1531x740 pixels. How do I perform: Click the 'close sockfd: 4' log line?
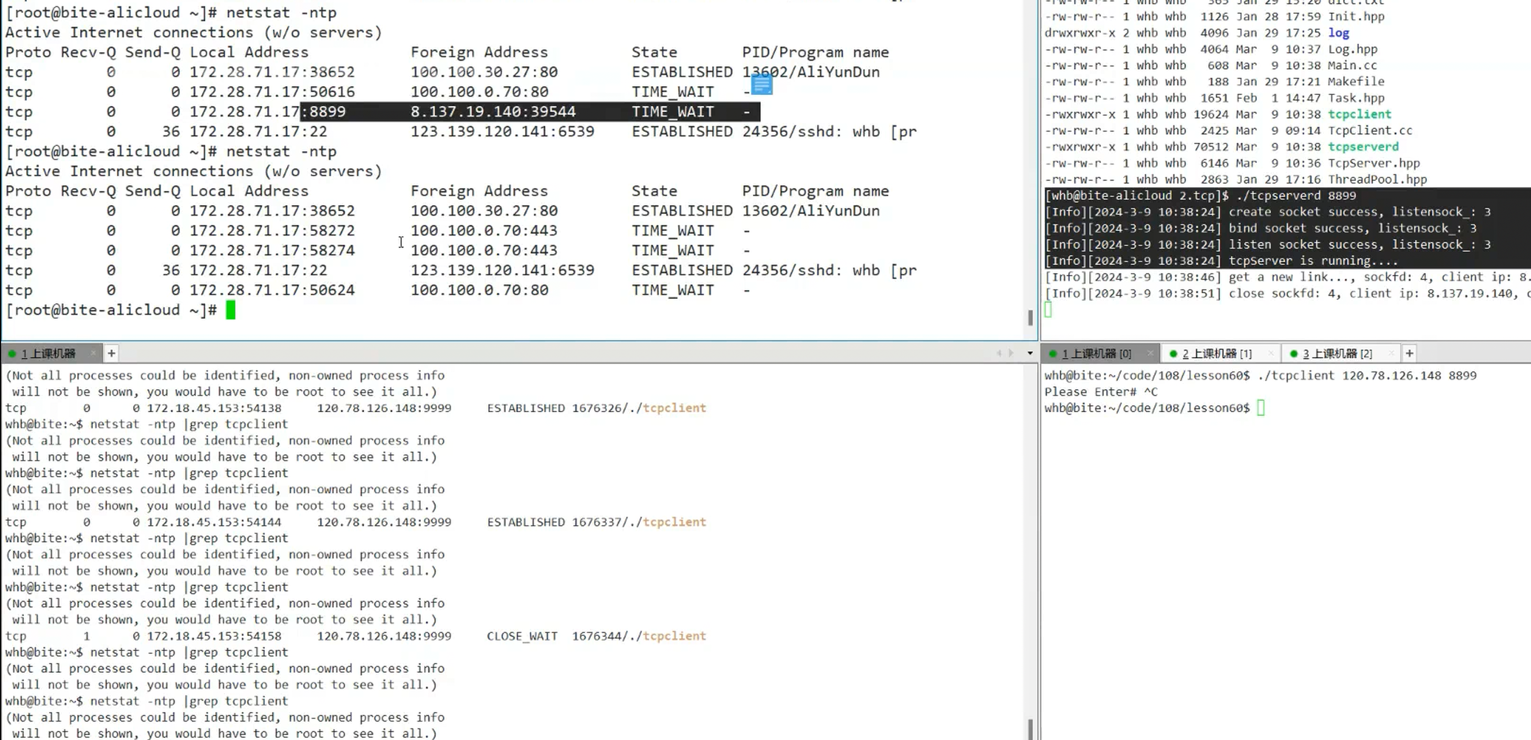(1287, 293)
